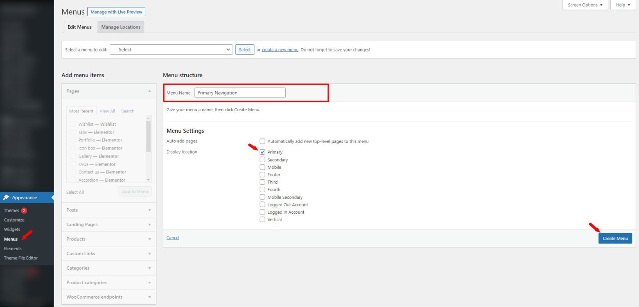This screenshot has height=307, width=639.
Task: Cancel the menu creation
Action: coord(173,237)
